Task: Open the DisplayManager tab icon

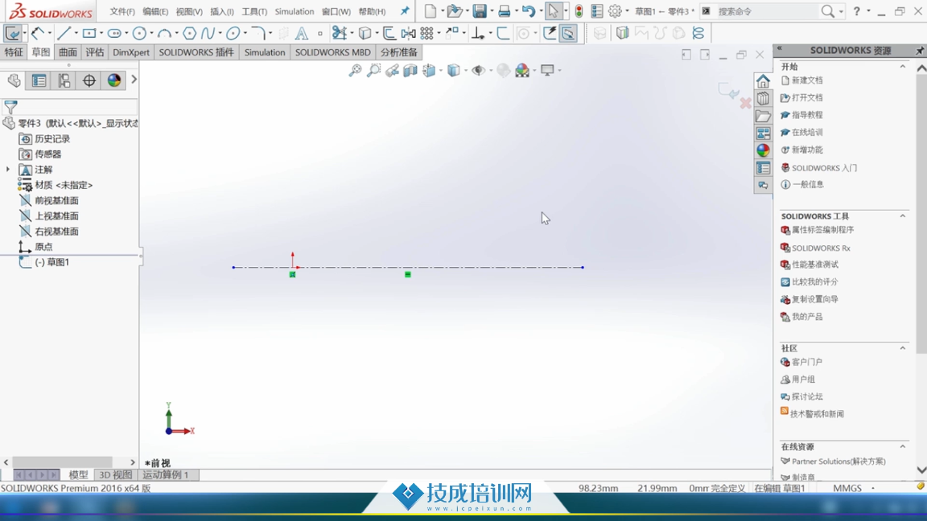Action: [114, 80]
